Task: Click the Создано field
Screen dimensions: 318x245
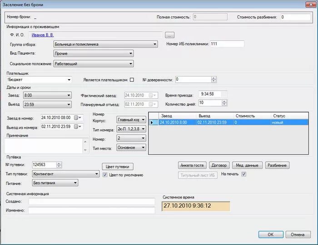Action: 92,202
